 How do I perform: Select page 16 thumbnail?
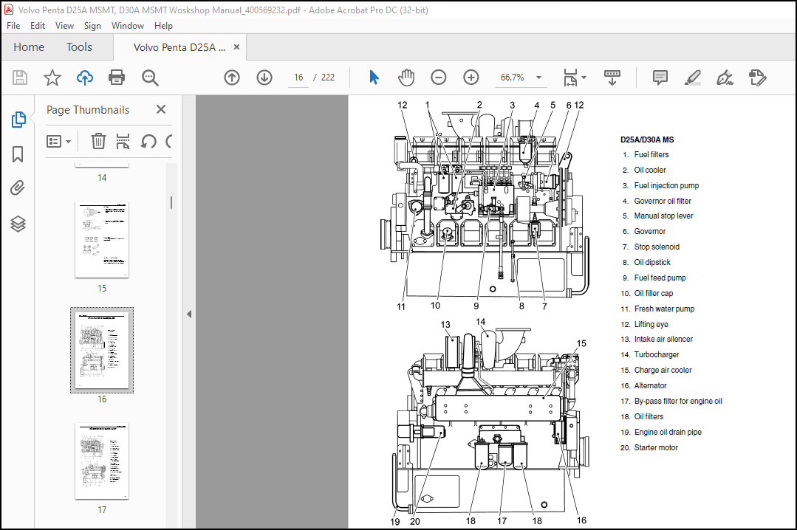(x=102, y=350)
